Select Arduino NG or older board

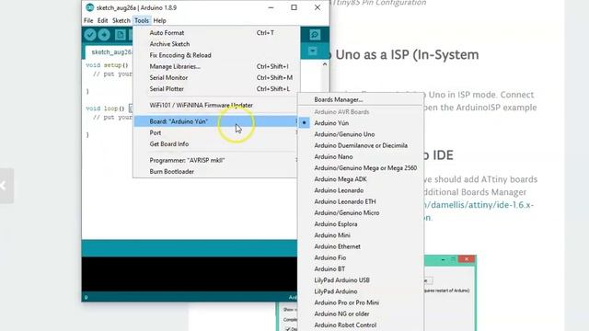coord(361,314)
